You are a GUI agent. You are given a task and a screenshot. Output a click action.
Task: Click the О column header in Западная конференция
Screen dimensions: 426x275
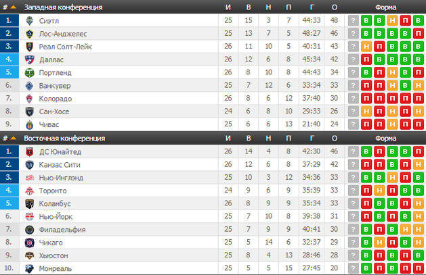click(335, 7)
